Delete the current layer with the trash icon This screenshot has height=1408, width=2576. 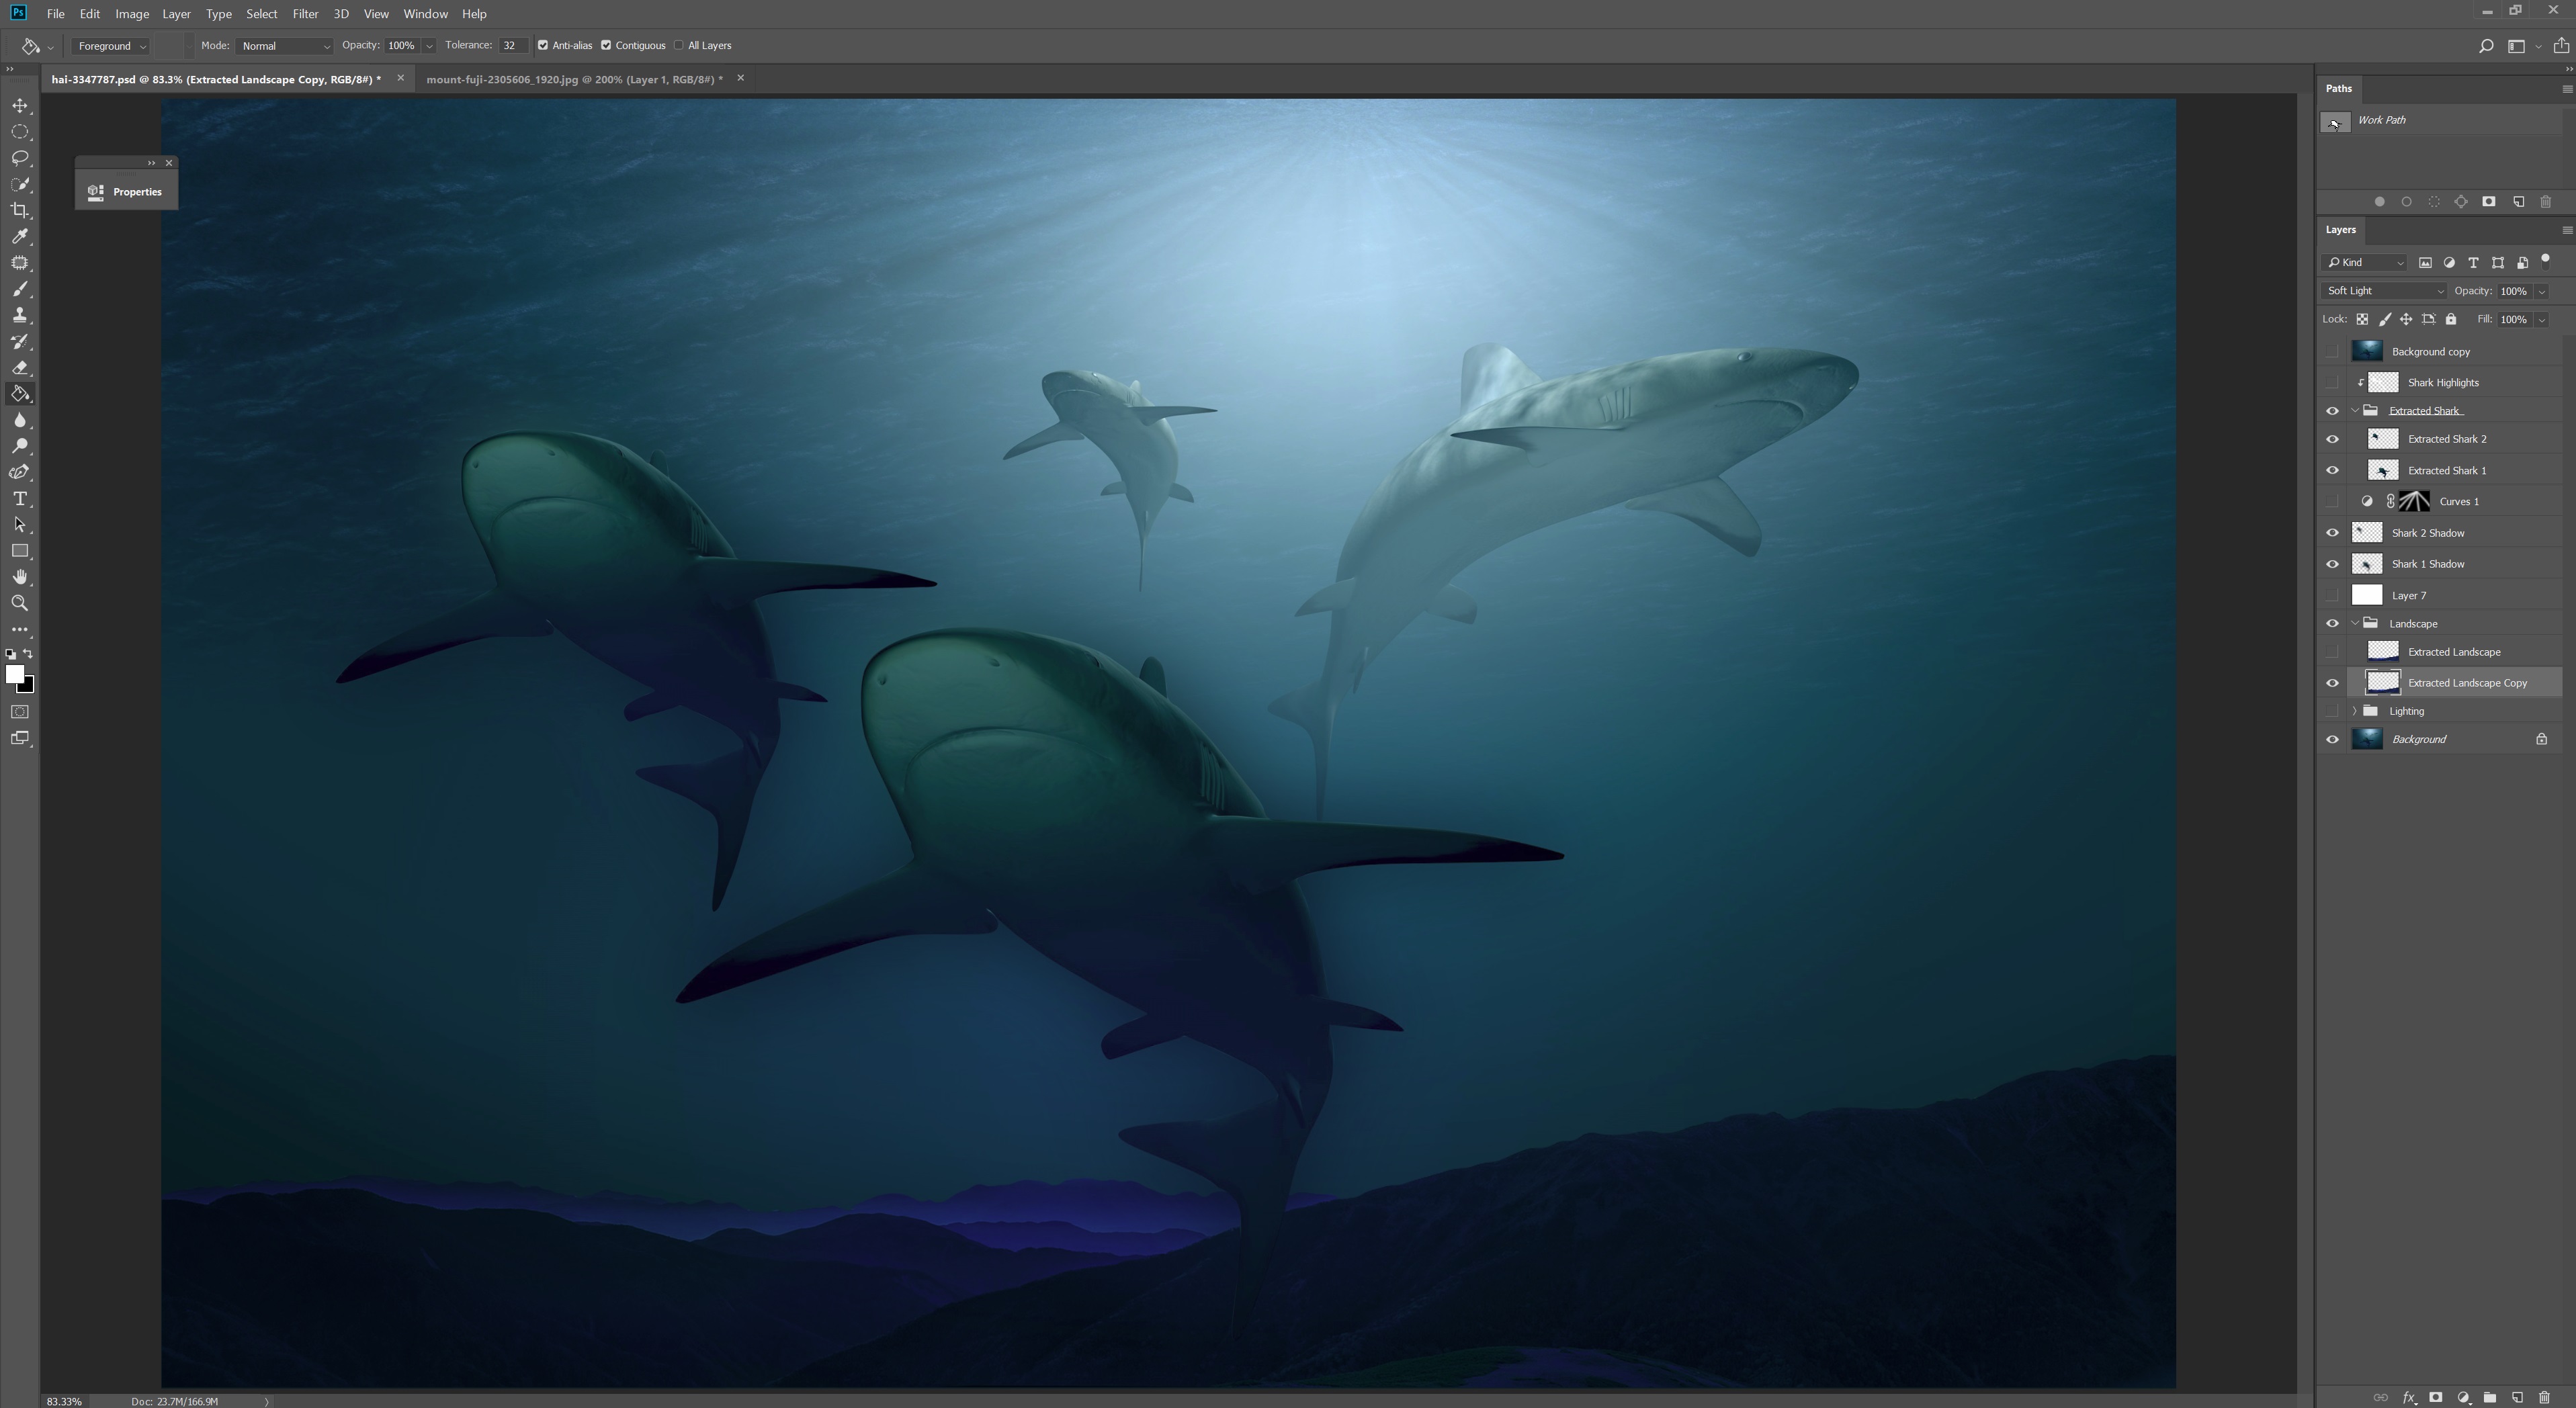click(x=2545, y=1398)
